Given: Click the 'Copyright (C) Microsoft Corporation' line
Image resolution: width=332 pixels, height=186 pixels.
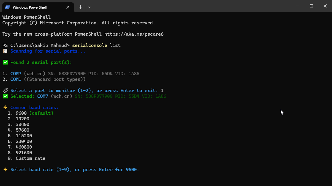Looking at the screenshot, I should coord(79,23).
